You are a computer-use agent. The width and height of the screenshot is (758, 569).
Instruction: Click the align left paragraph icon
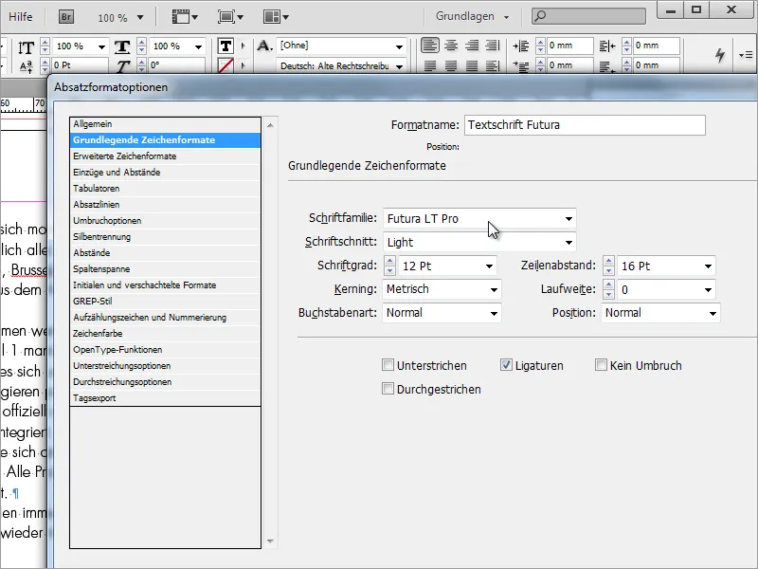point(429,46)
